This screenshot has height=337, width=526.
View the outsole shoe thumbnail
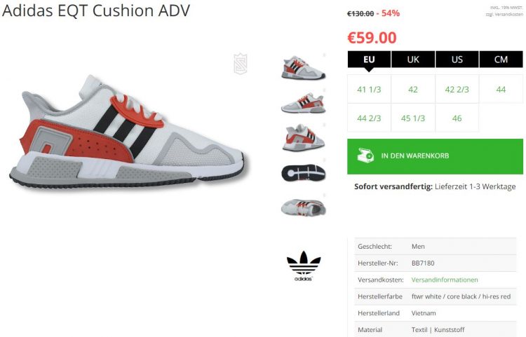coord(303,173)
